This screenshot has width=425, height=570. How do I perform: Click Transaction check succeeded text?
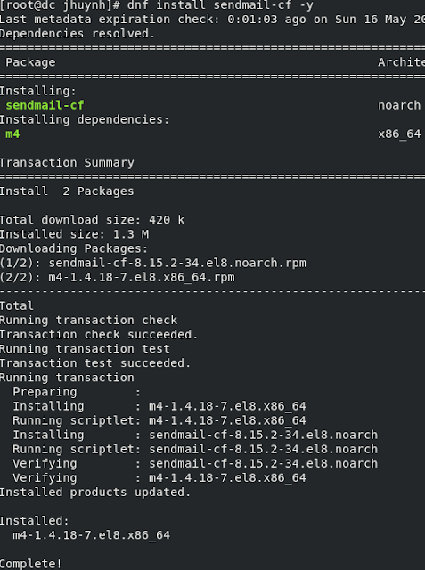point(99,335)
